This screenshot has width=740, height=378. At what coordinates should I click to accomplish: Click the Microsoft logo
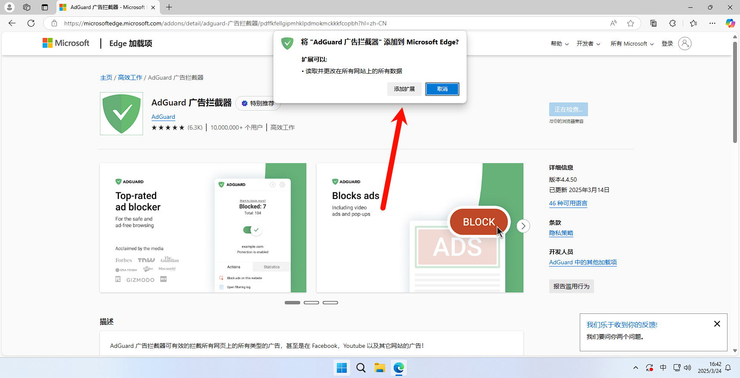(66, 43)
